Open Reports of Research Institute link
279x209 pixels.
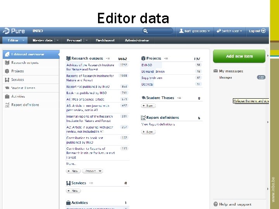pyautogui.click(x=90, y=78)
